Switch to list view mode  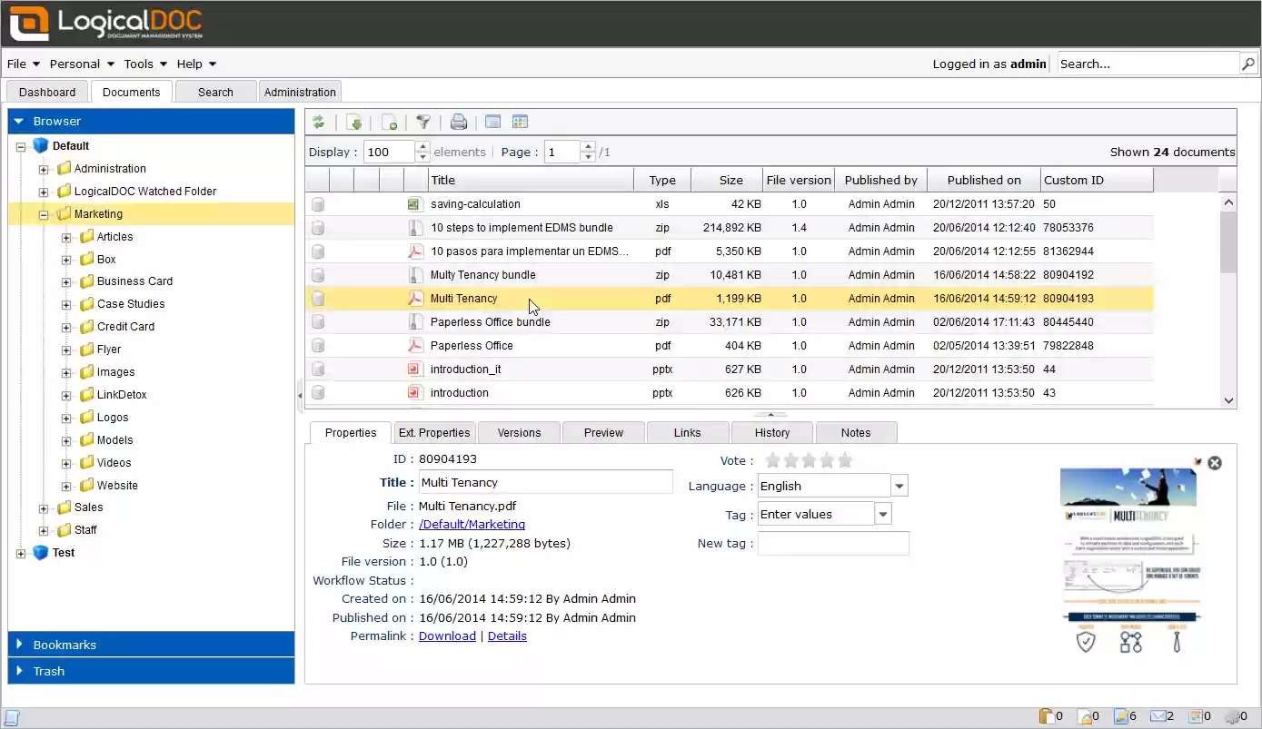click(492, 122)
